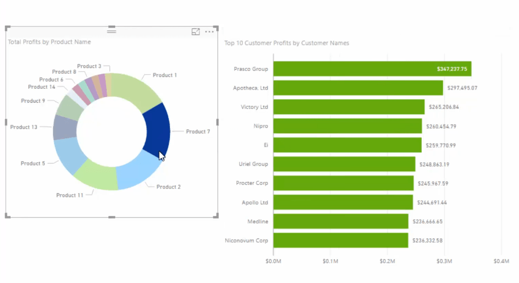Screen dimensions: 519x283
Task: Click the $347,237.75 data label
Action: [x=452, y=69]
